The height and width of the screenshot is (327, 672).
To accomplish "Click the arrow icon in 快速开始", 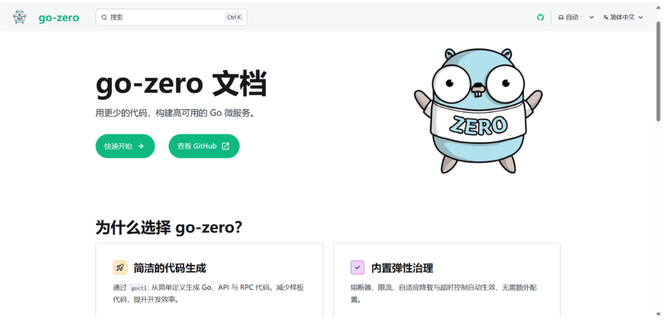I will coord(141,146).
